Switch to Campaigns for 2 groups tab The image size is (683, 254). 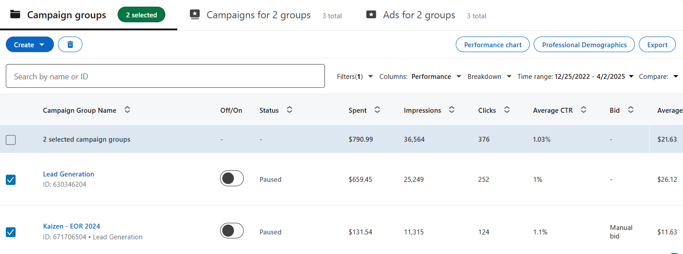pos(258,15)
